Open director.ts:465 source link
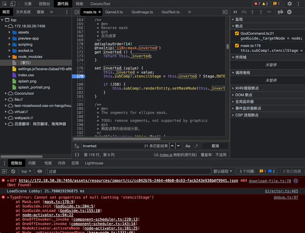Image resolution: width=305 pixels, height=233 pixels. click(281, 191)
